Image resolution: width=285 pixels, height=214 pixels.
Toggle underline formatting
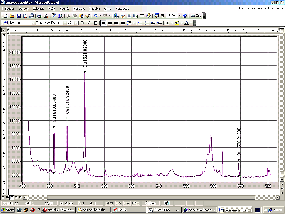click(95, 23)
